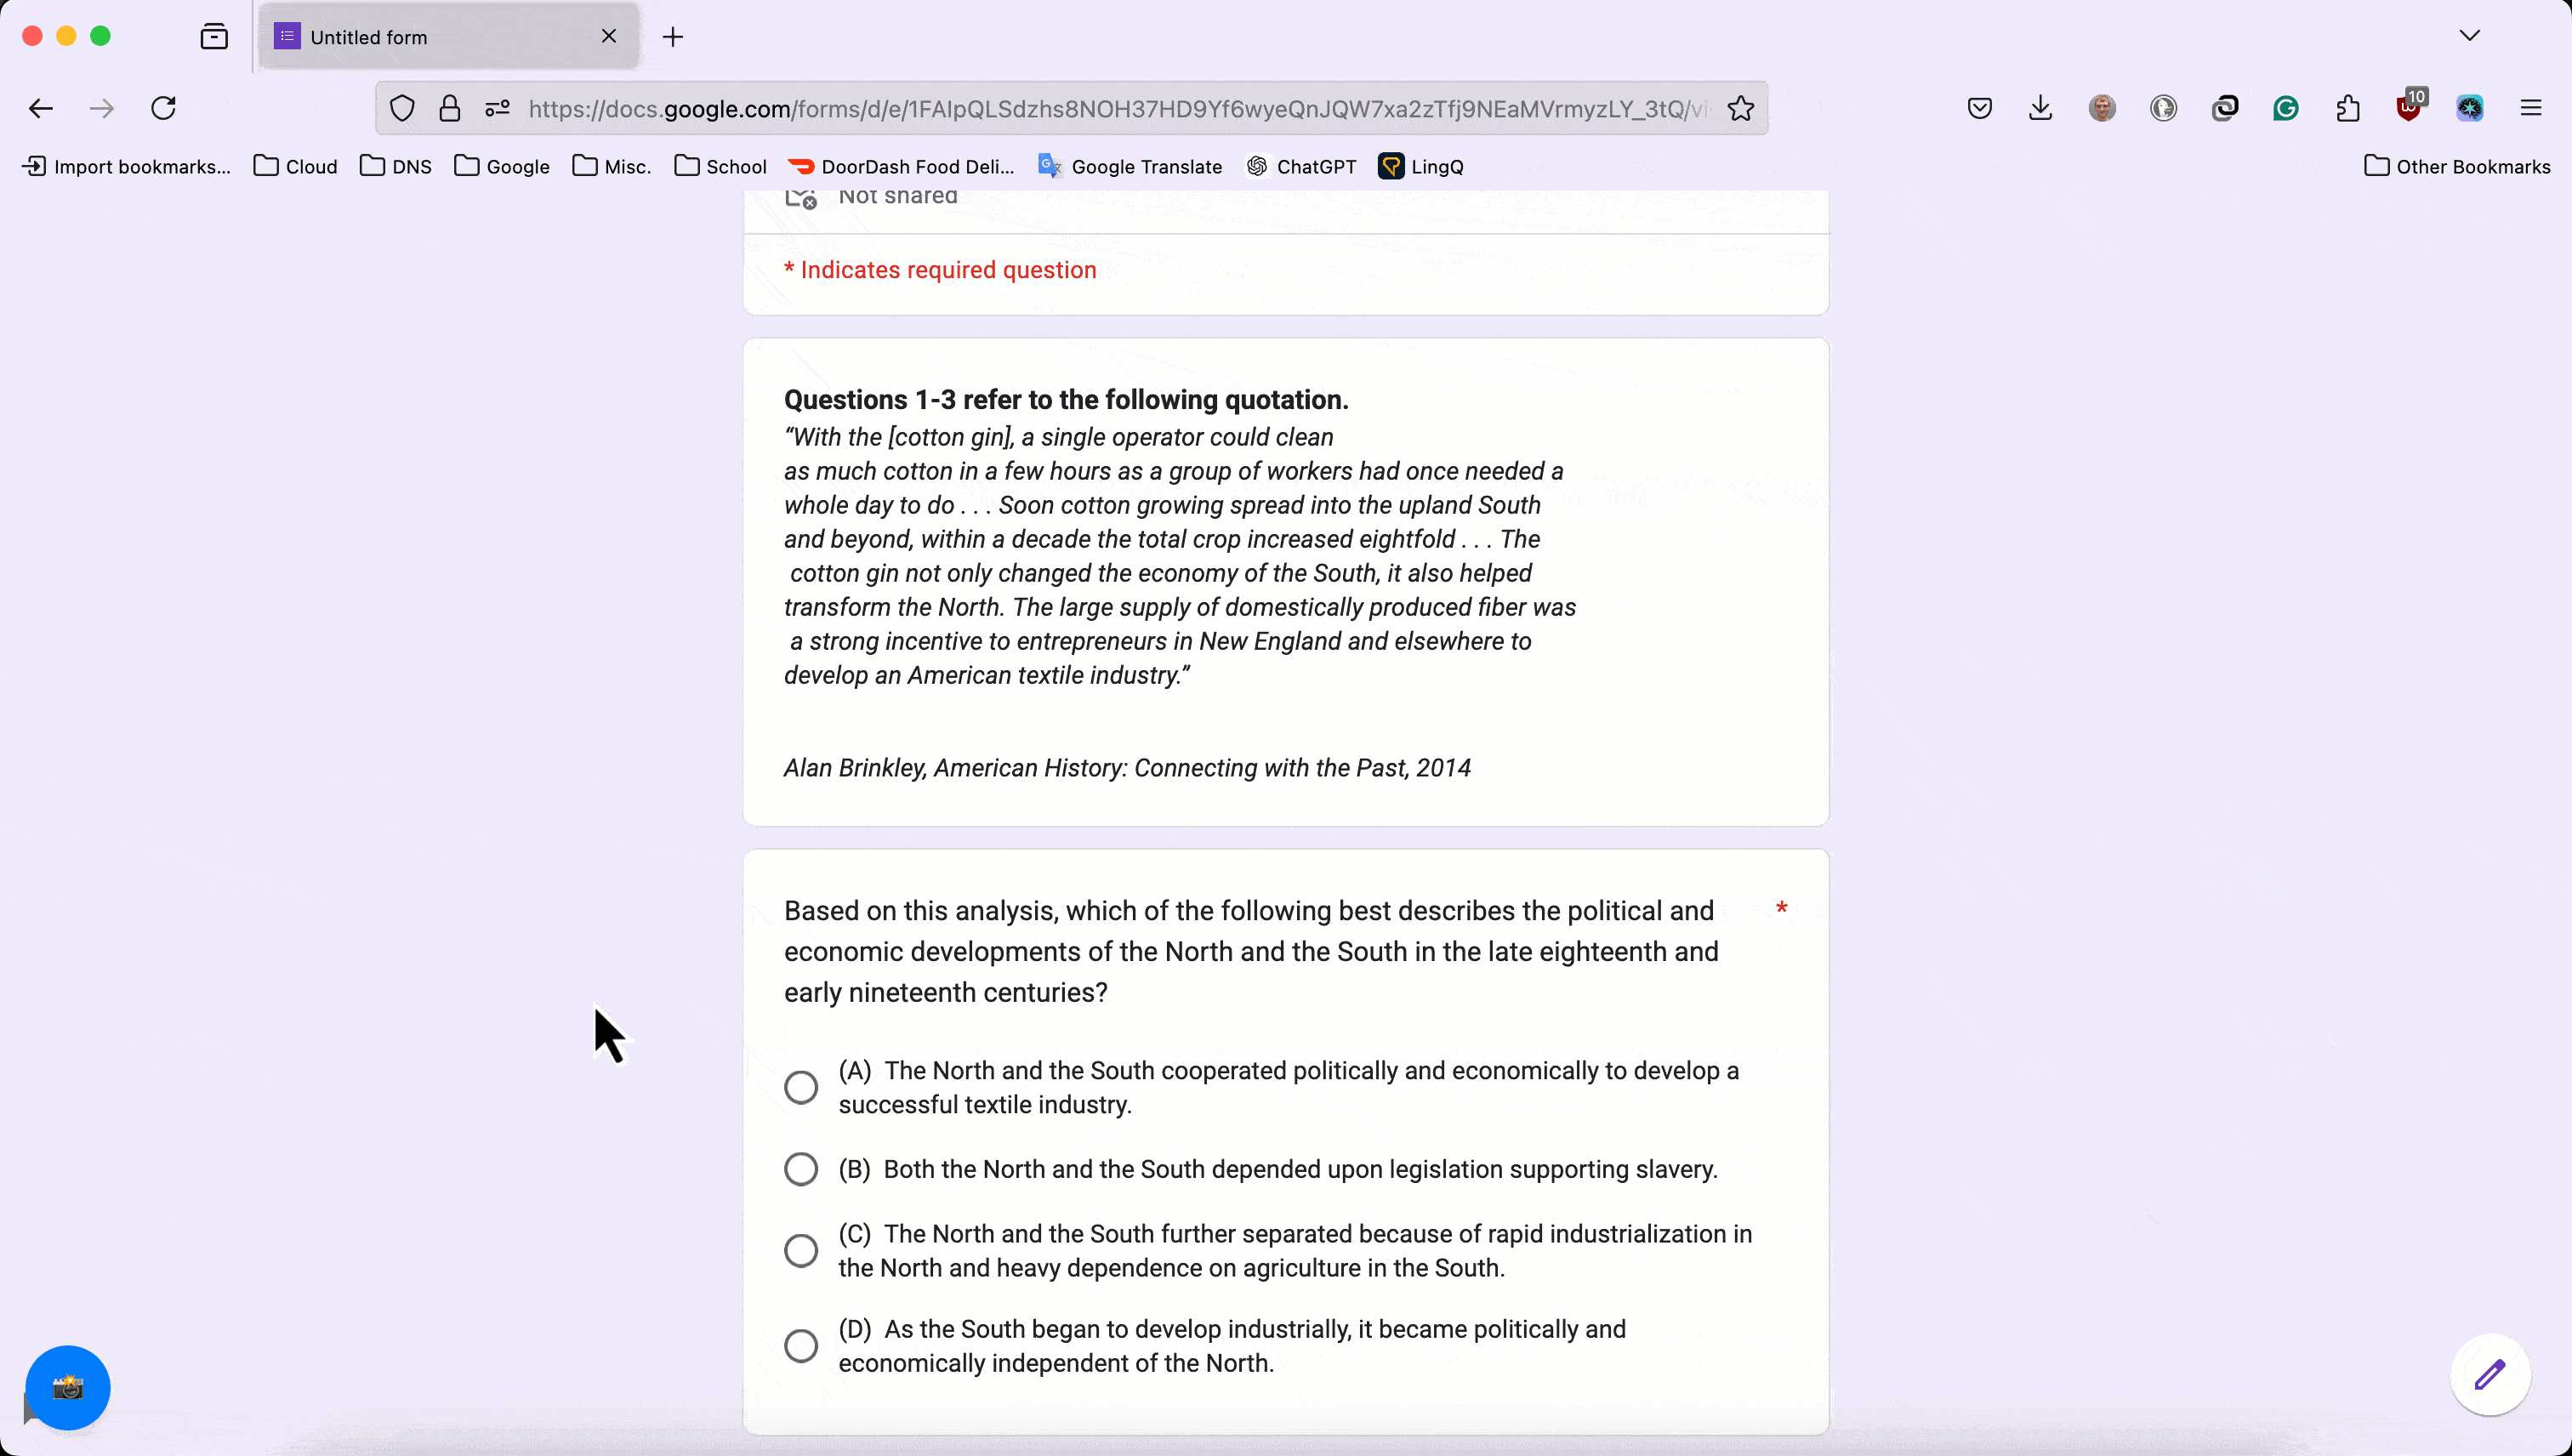Click the site security padlock icon
This screenshot has height=1456, width=2572.
pos(450,108)
